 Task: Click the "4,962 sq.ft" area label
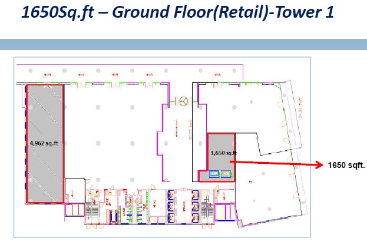tap(45, 142)
